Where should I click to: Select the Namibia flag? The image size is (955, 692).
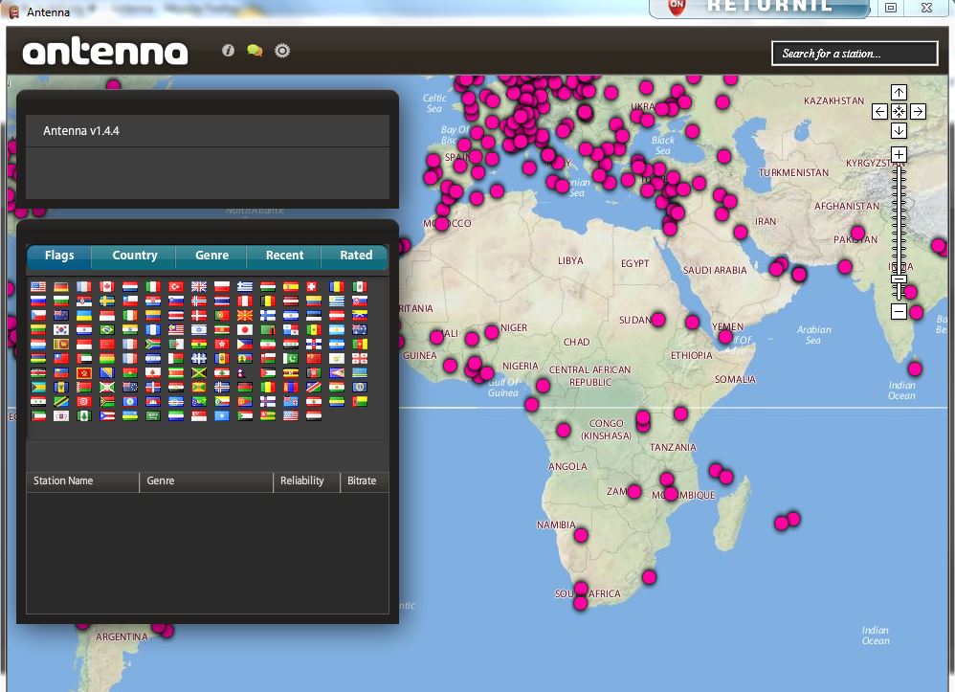[314, 387]
